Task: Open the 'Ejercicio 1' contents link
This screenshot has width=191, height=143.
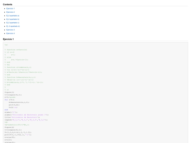Action: click(x=11, y=8)
